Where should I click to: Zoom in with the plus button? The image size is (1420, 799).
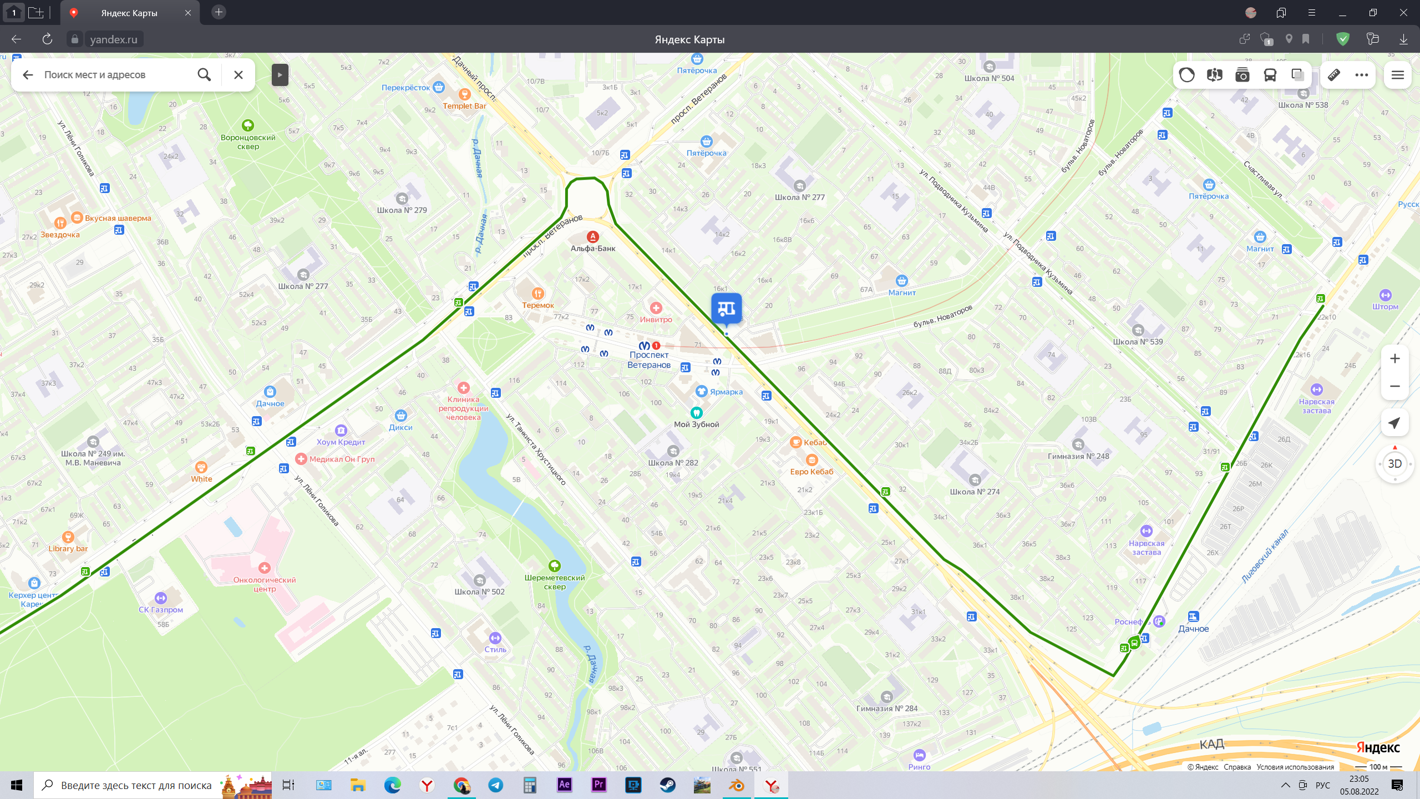(1394, 359)
